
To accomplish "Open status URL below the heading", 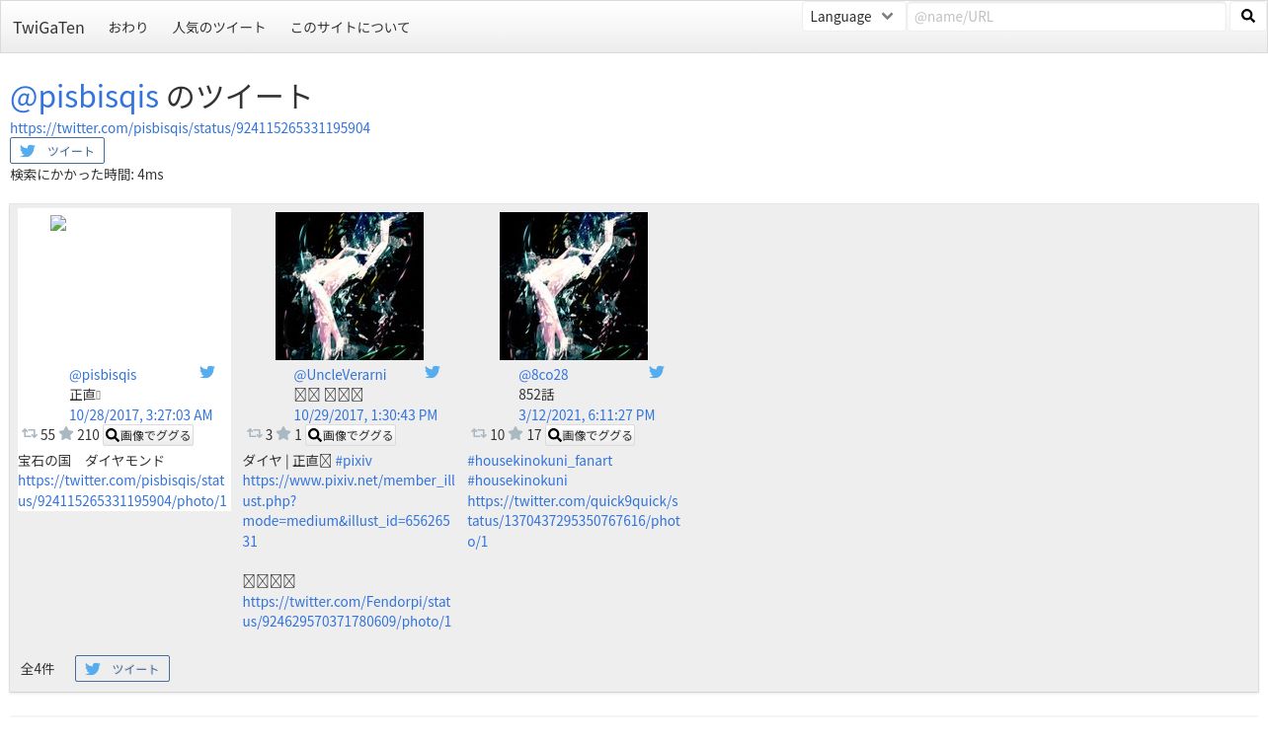I will [x=190, y=128].
